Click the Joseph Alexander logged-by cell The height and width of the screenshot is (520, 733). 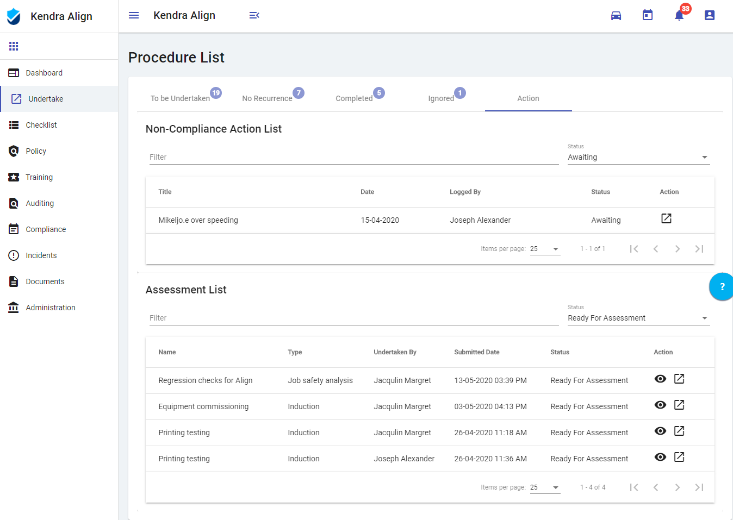(x=480, y=220)
